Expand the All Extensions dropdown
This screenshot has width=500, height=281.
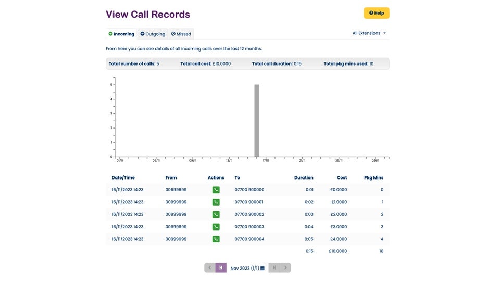(369, 33)
